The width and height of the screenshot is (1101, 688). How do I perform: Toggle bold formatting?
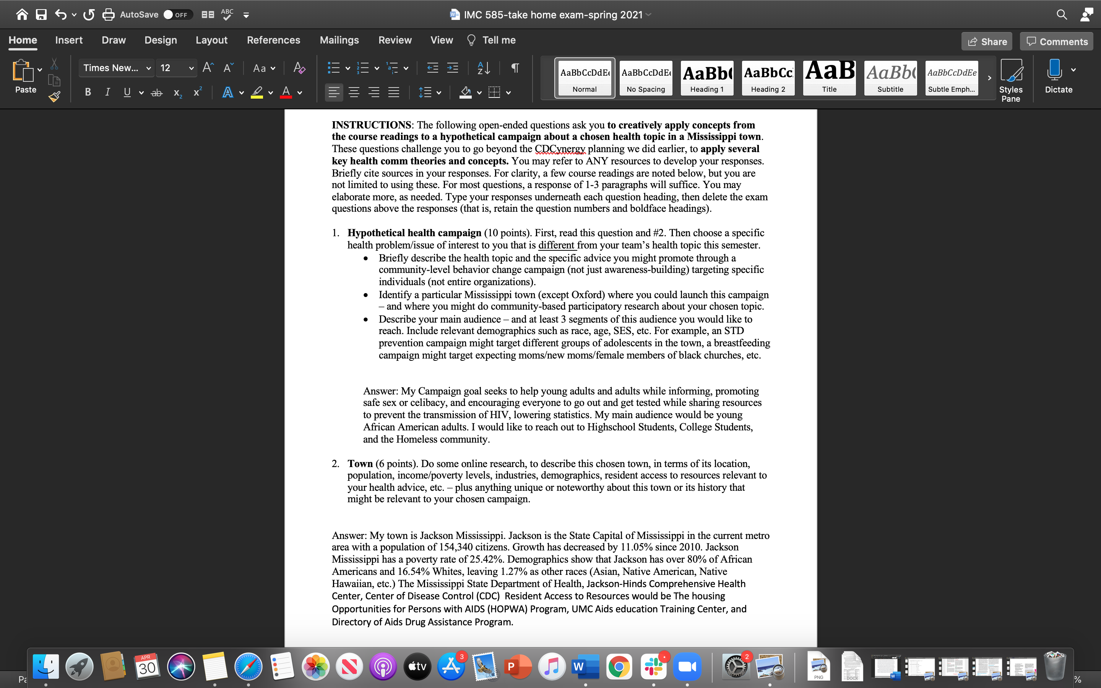pyautogui.click(x=88, y=92)
